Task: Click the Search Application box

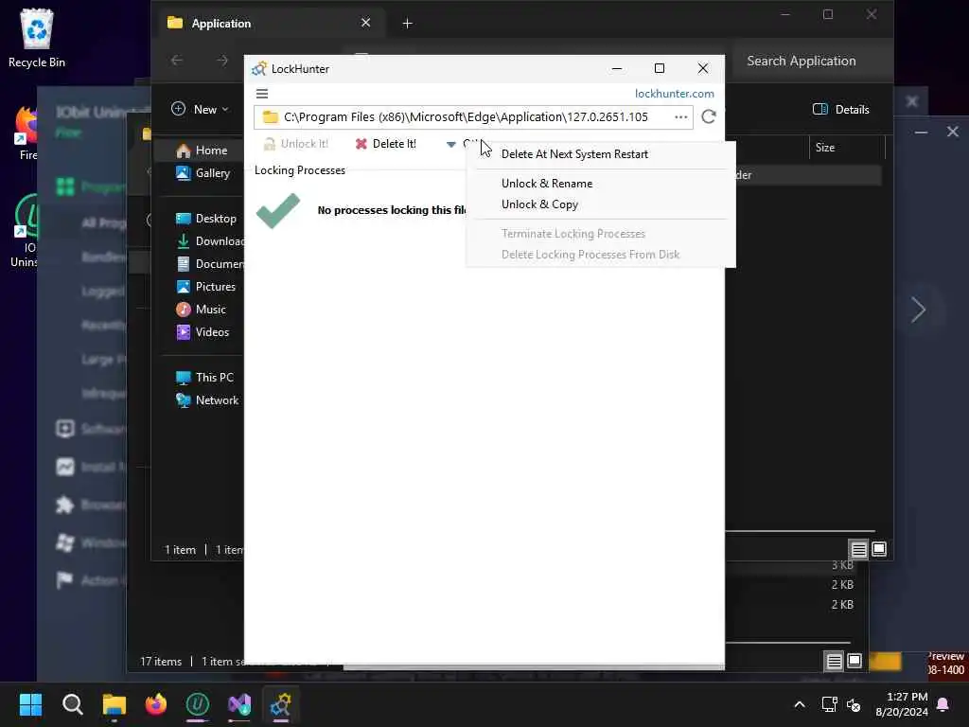Action: [x=810, y=62]
